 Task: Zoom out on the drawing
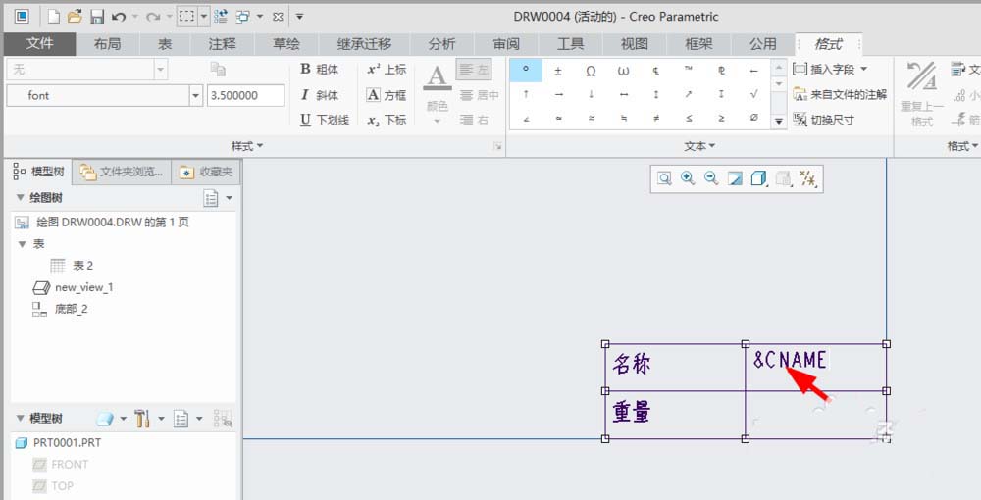click(710, 178)
